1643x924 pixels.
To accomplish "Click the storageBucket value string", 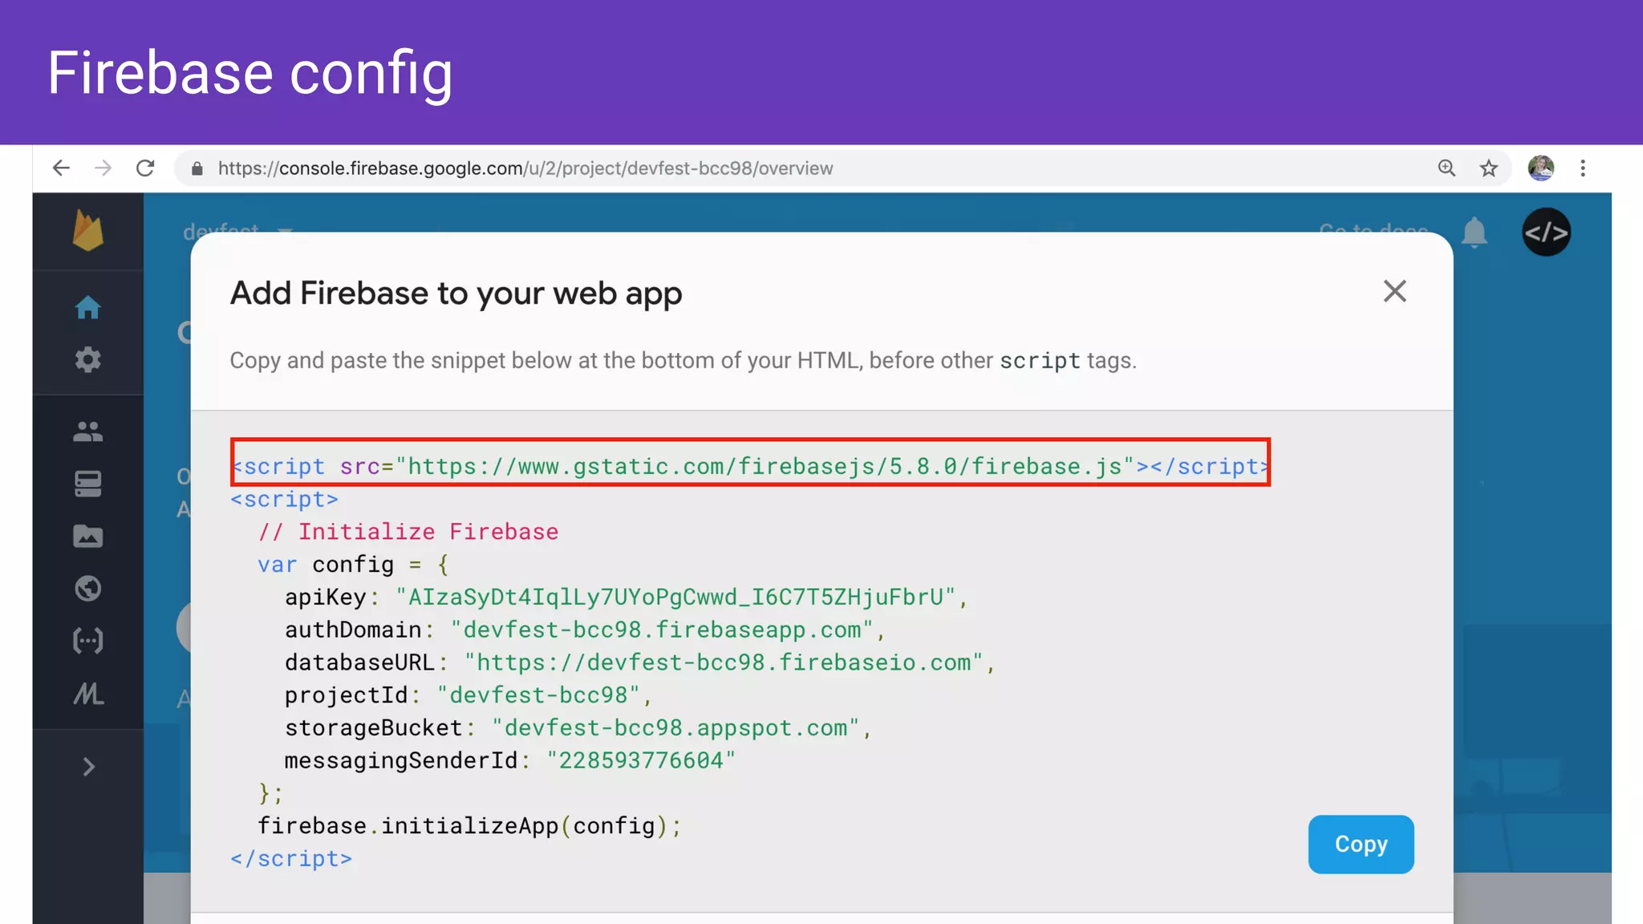I will tap(675, 728).
